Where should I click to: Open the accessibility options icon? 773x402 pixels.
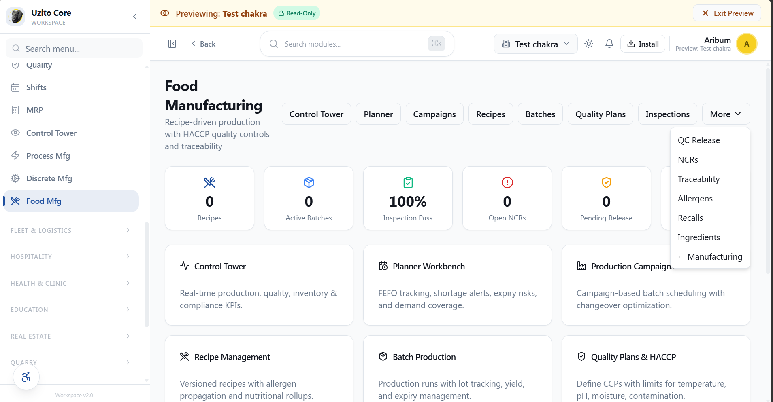pyautogui.click(x=26, y=377)
